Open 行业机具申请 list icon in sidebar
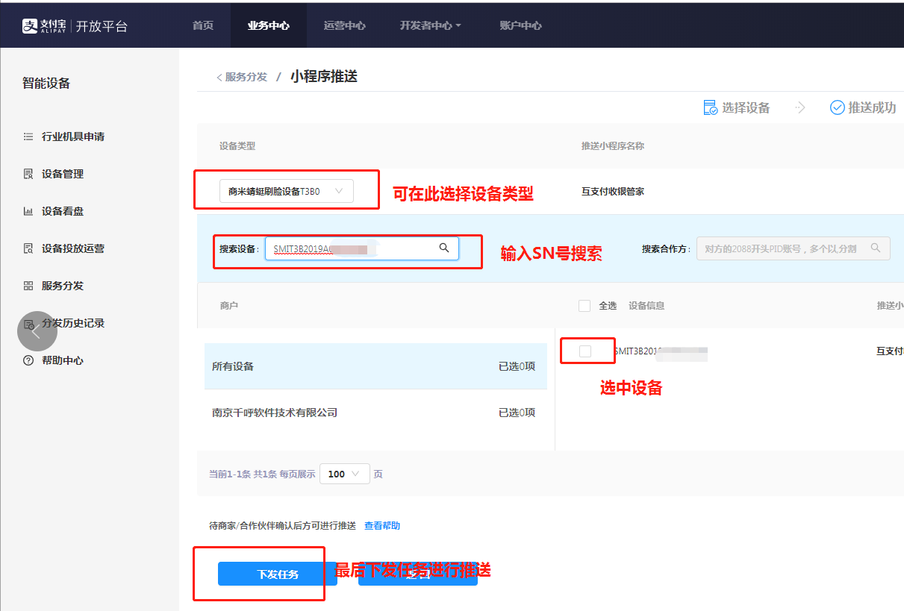Viewport: 904px width, 611px height. (x=28, y=137)
